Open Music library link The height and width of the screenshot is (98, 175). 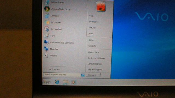tap(91, 33)
